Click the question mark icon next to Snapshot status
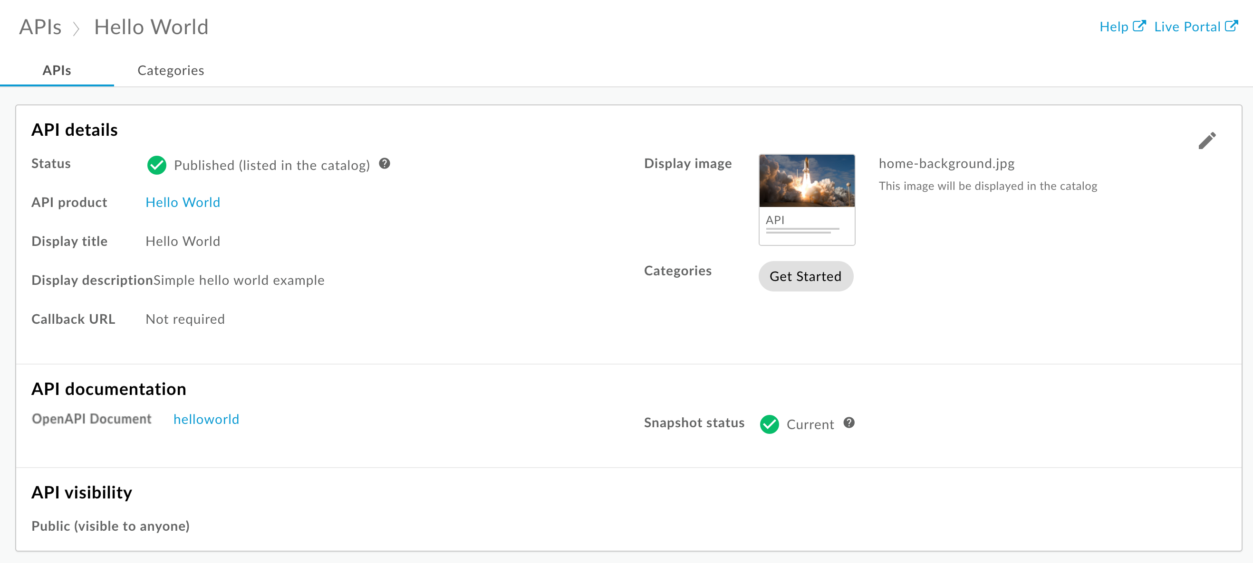This screenshot has height=563, width=1253. pyautogui.click(x=850, y=422)
